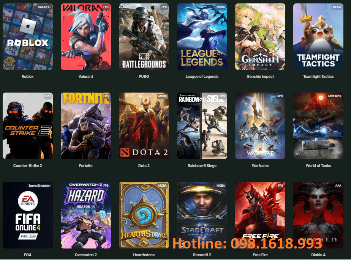Image resolution: width=351 pixels, height=261 pixels.
Task: Click the Starcraft 2 title label
Action: pyautogui.click(x=202, y=255)
